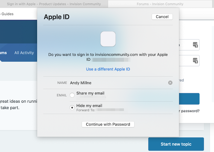This screenshot has height=152, width=214.
Task: Switch to Forums - Invision Community tab
Action: (160, 4)
